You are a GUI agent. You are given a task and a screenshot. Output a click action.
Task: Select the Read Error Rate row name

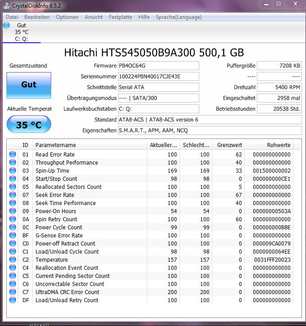[x=55, y=155]
